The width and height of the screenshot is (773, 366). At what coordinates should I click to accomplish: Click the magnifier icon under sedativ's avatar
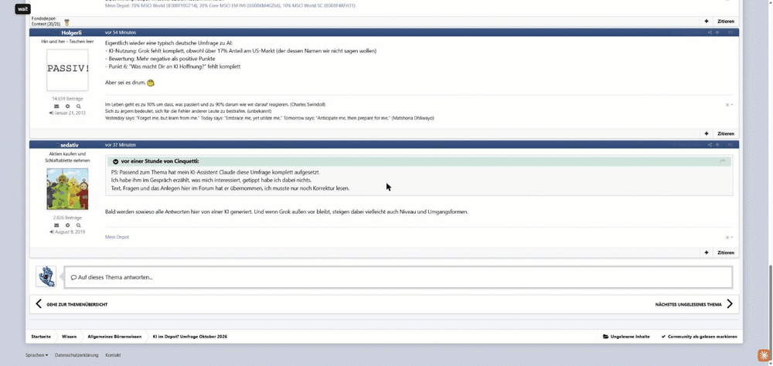(78, 225)
